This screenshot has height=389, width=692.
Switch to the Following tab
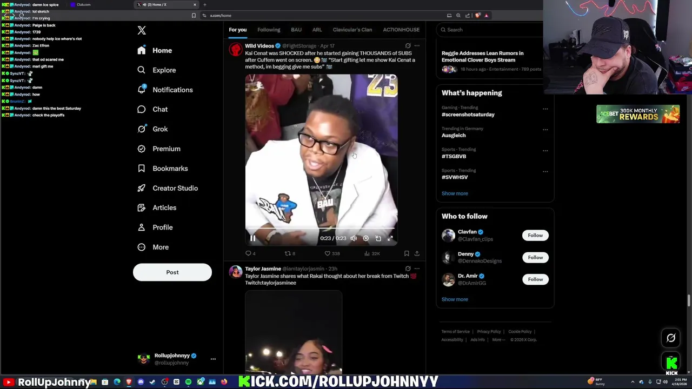[x=269, y=30]
